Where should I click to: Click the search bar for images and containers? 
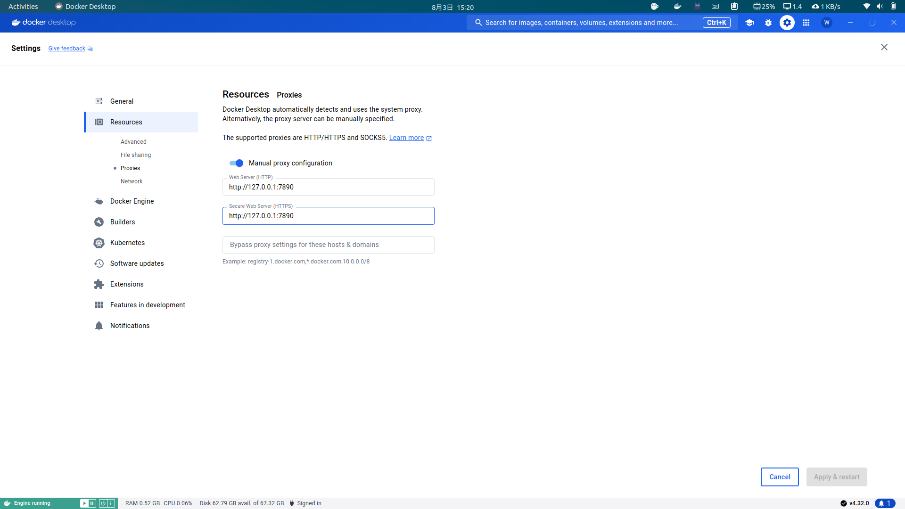coord(602,23)
